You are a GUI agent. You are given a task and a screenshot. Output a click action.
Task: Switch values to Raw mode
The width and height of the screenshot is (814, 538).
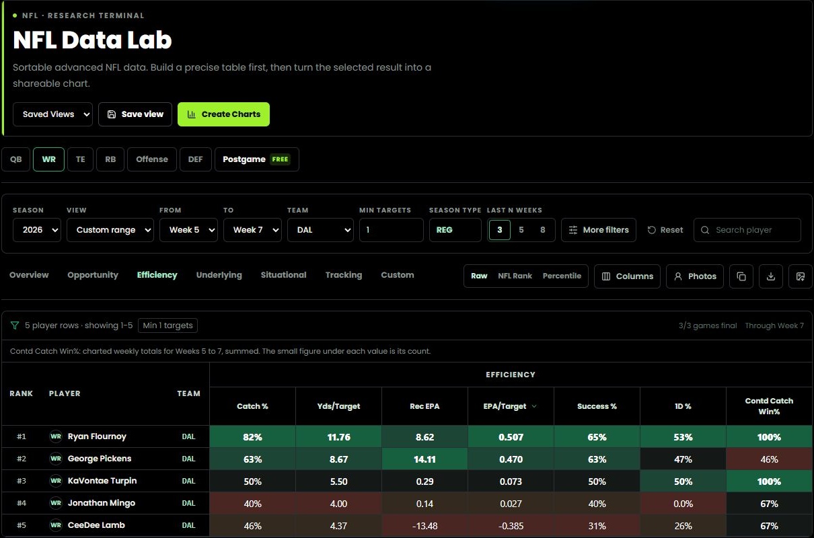(x=479, y=276)
